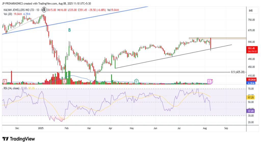Click the red earnings E marker near February

coord(64,81)
